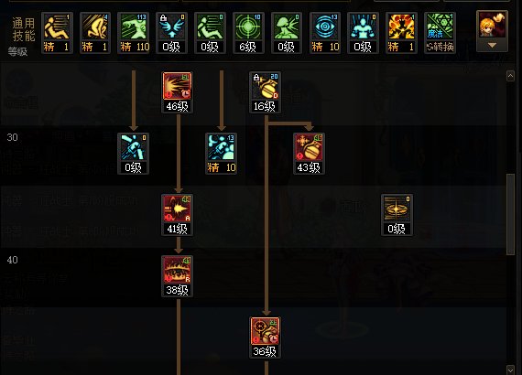
Task: Click the green crosshair general skill 6级
Action: [248, 33]
